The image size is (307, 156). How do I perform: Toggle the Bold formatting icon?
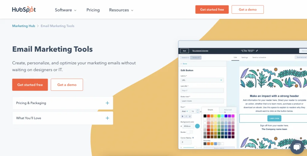[183, 116]
